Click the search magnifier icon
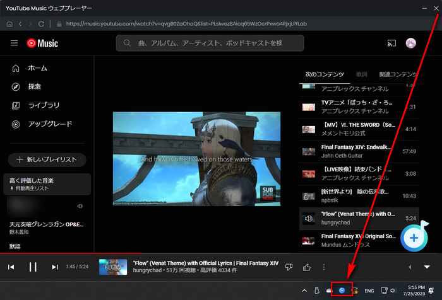Screen dimensions: 442x300 click(127, 43)
